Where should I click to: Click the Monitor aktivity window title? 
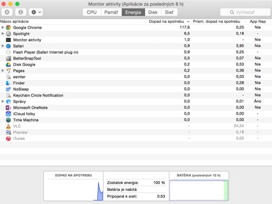pos(136,4)
